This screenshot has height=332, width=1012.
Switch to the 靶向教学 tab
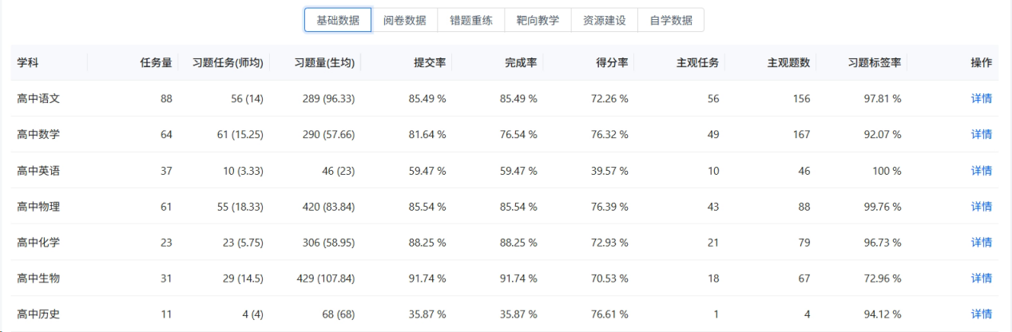coord(538,20)
